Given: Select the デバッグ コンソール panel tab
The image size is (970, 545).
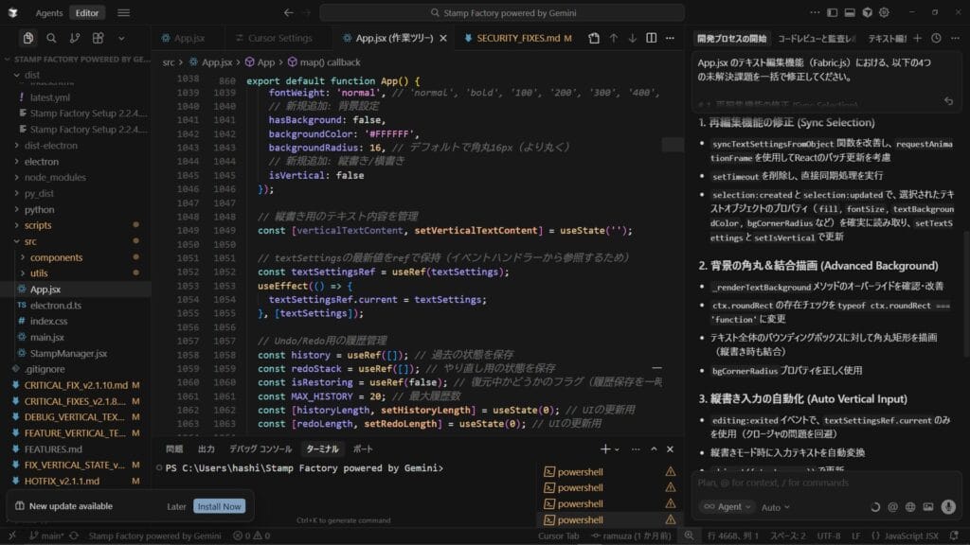Looking at the screenshot, I should (x=262, y=448).
